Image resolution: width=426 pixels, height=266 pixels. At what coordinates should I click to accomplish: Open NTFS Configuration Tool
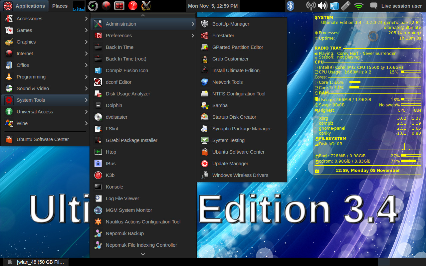(242, 94)
